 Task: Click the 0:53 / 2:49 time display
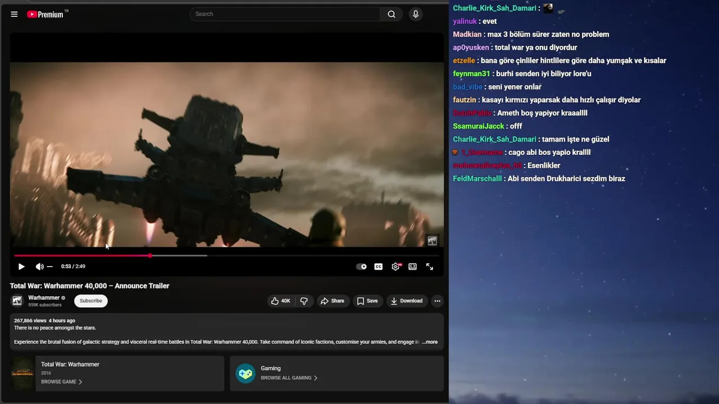point(73,267)
